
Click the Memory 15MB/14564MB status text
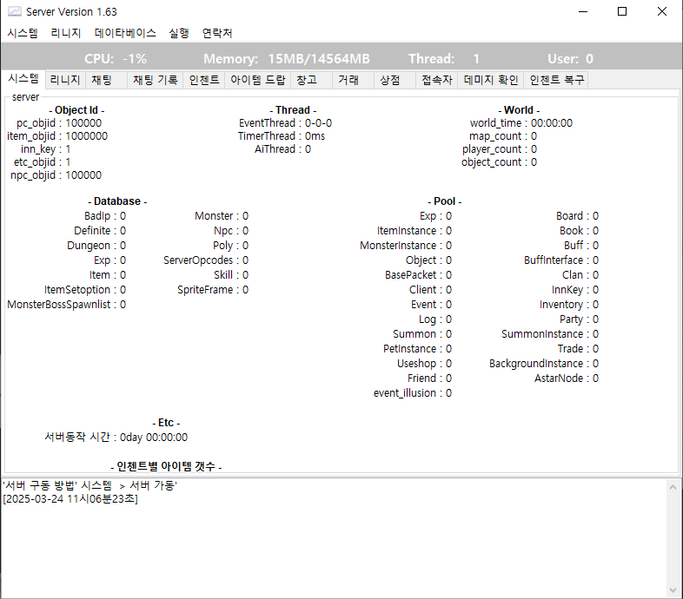pos(287,59)
